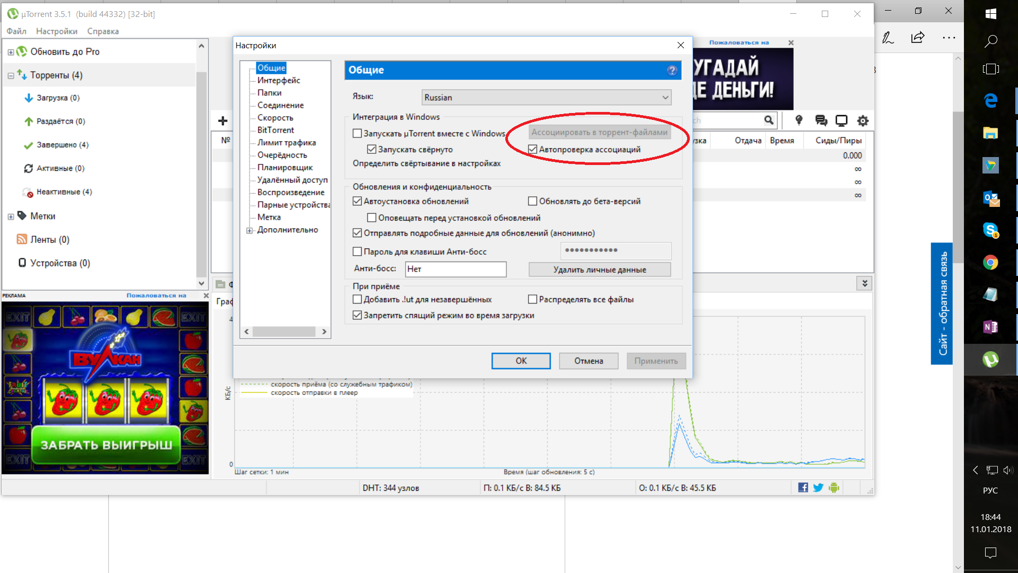Click the ЗАБРАТЬ ВЫИГРЫШ ad button
The image size is (1018, 573).
[106, 445]
